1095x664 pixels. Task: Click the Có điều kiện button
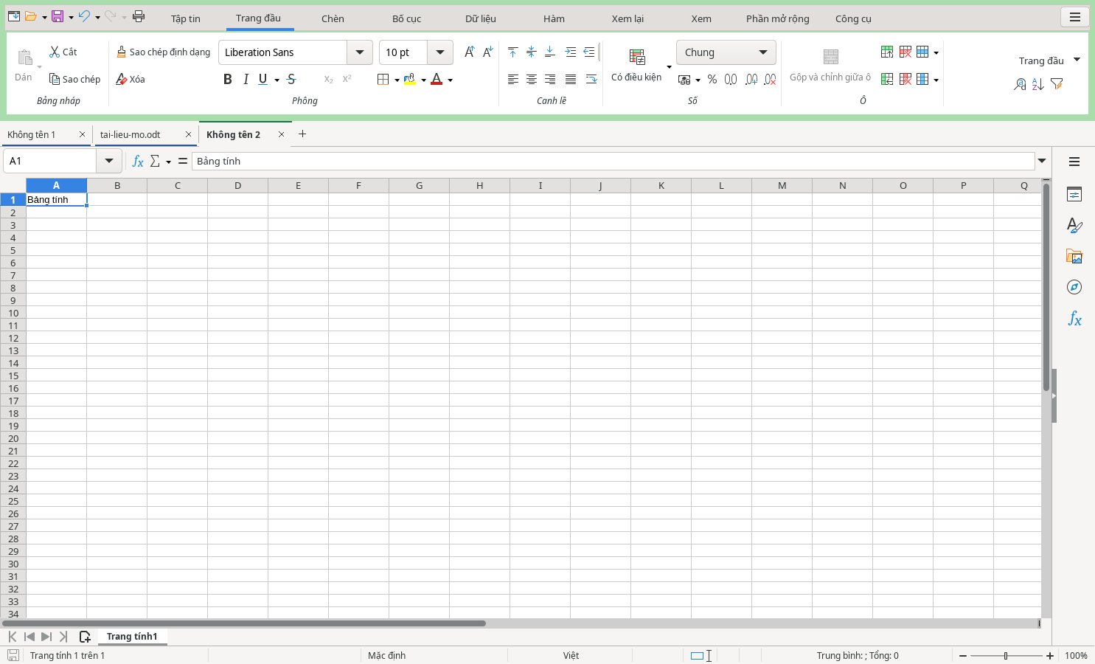click(636, 66)
